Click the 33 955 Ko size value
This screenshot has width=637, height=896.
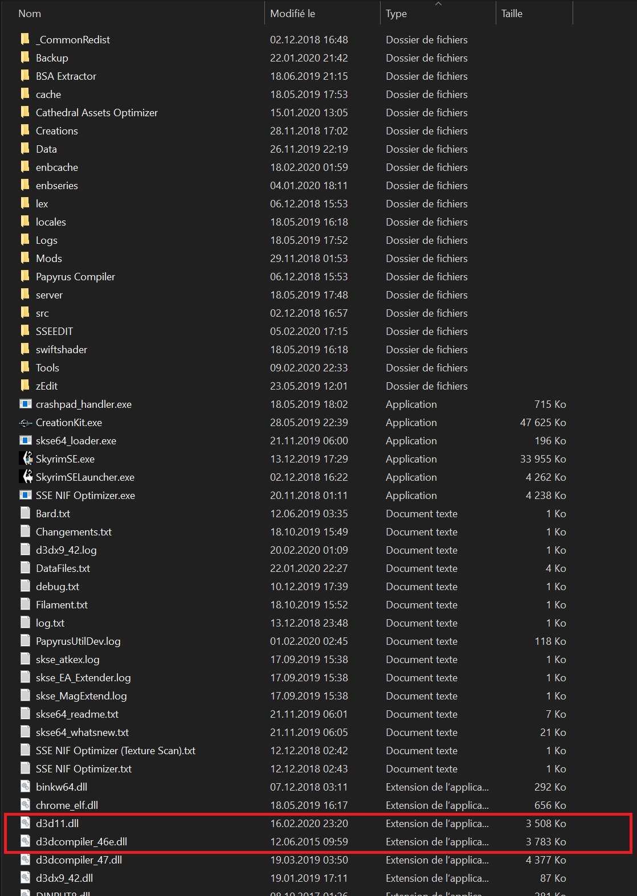543,459
